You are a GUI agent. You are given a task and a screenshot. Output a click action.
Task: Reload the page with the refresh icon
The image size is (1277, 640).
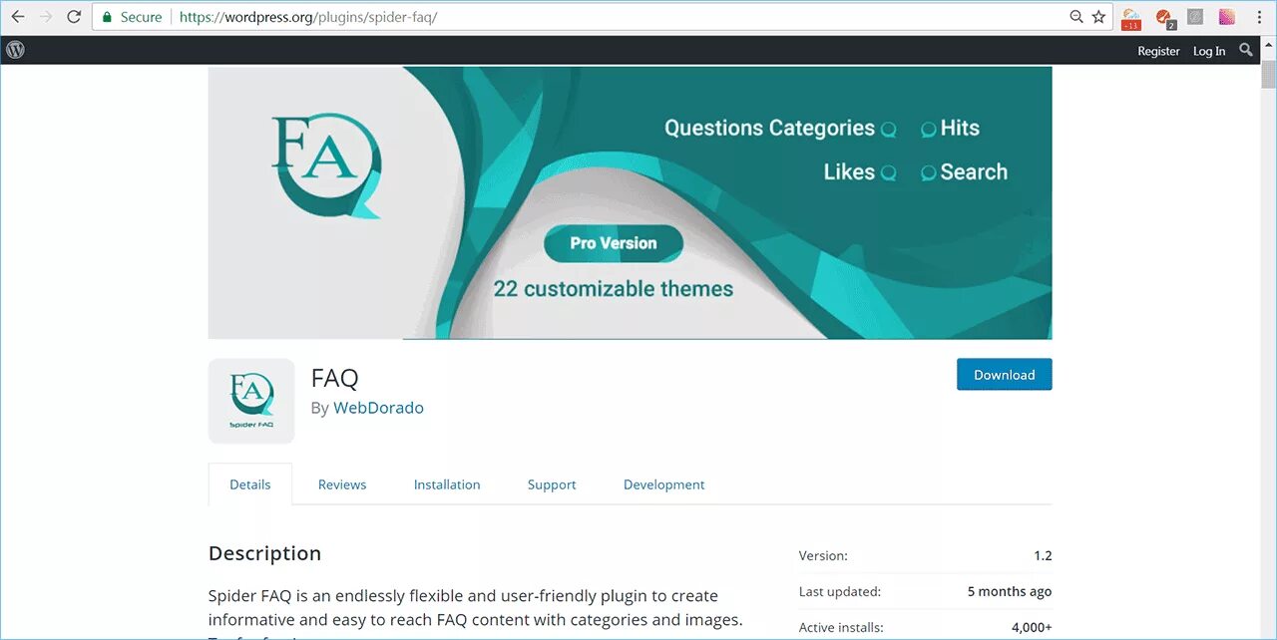[74, 17]
